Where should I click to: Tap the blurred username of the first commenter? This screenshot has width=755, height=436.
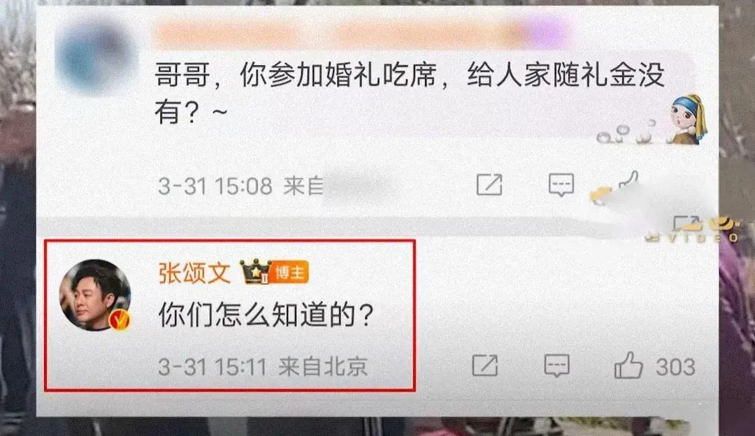[x=359, y=31]
